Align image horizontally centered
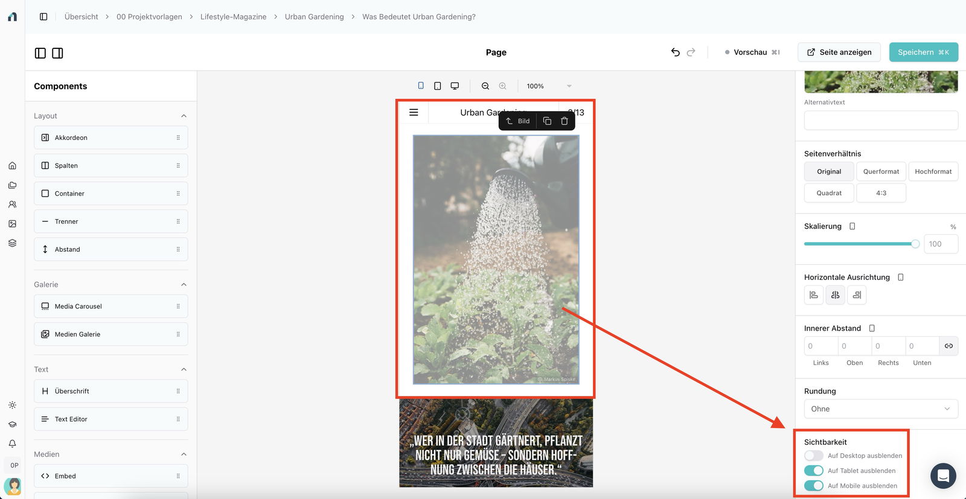 (x=835, y=295)
